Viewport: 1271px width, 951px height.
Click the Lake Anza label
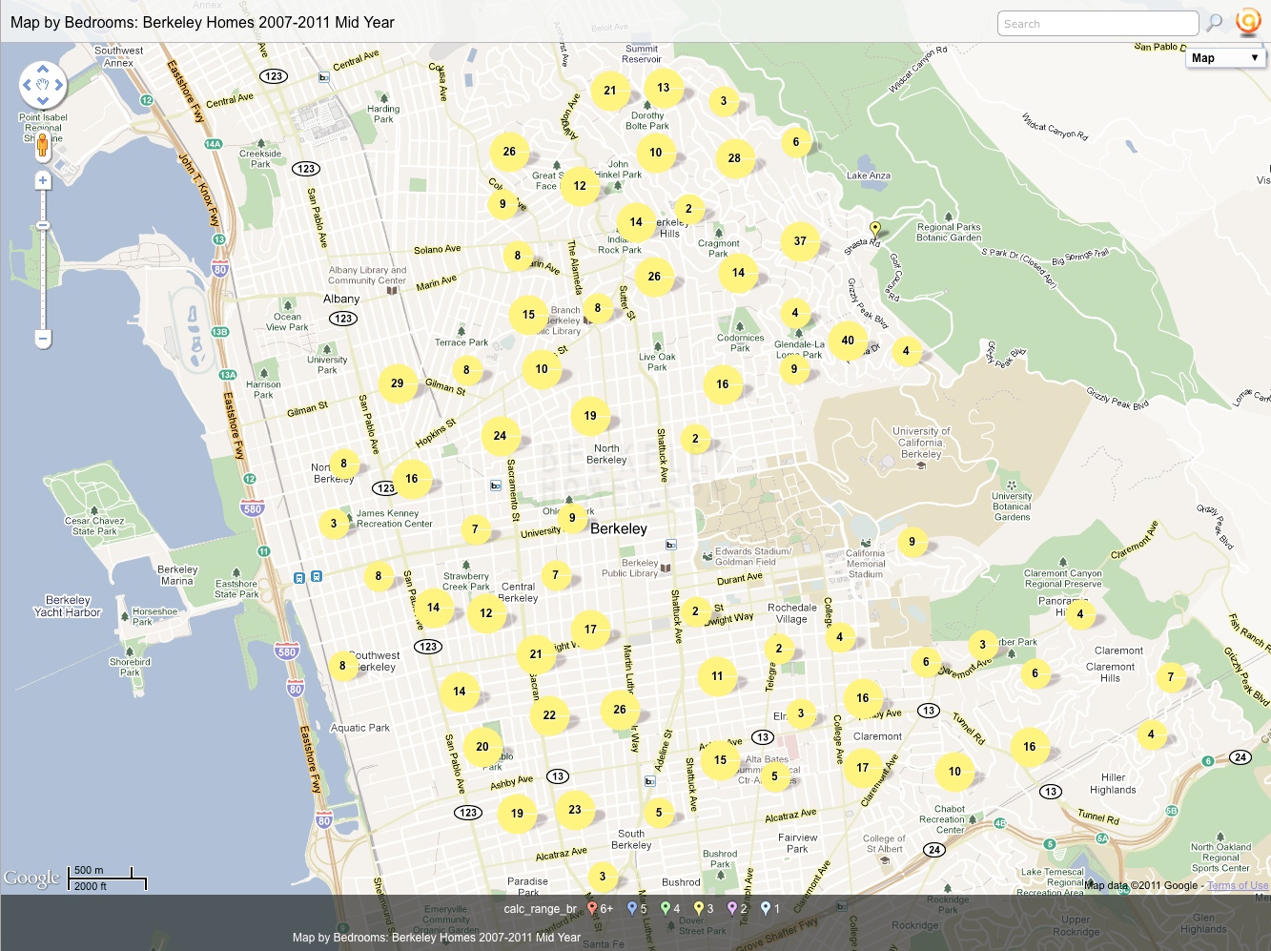pos(869,176)
